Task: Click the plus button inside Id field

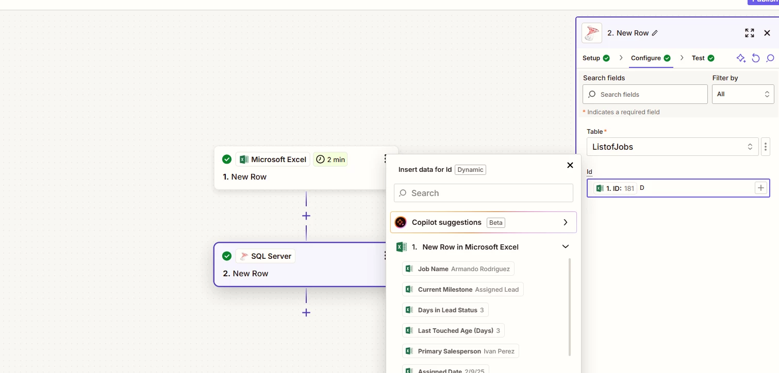Action: (x=761, y=188)
